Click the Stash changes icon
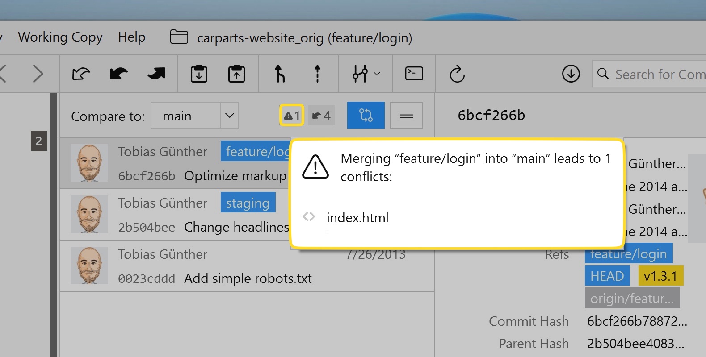 [199, 74]
